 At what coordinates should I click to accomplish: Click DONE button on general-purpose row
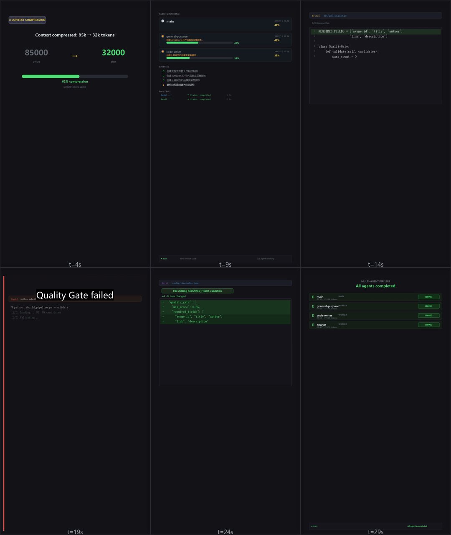click(428, 306)
